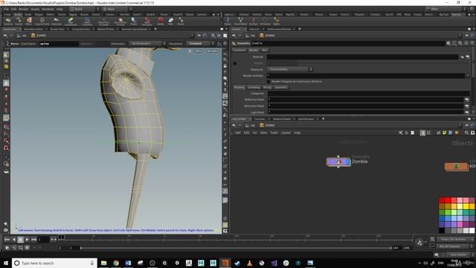Click the current frame marker on timeline
476x268 pixels.
coord(61,237)
